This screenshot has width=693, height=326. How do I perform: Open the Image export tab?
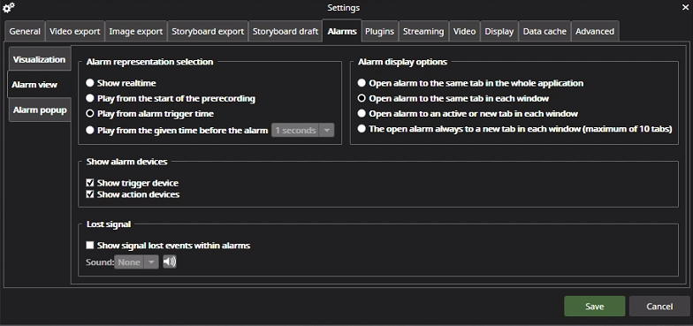point(136,32)
